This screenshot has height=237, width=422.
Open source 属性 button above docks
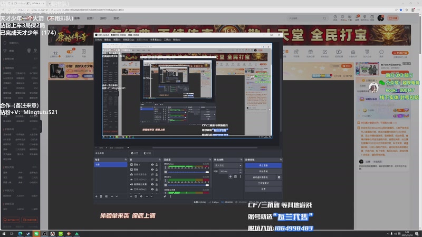coord(135,153)
